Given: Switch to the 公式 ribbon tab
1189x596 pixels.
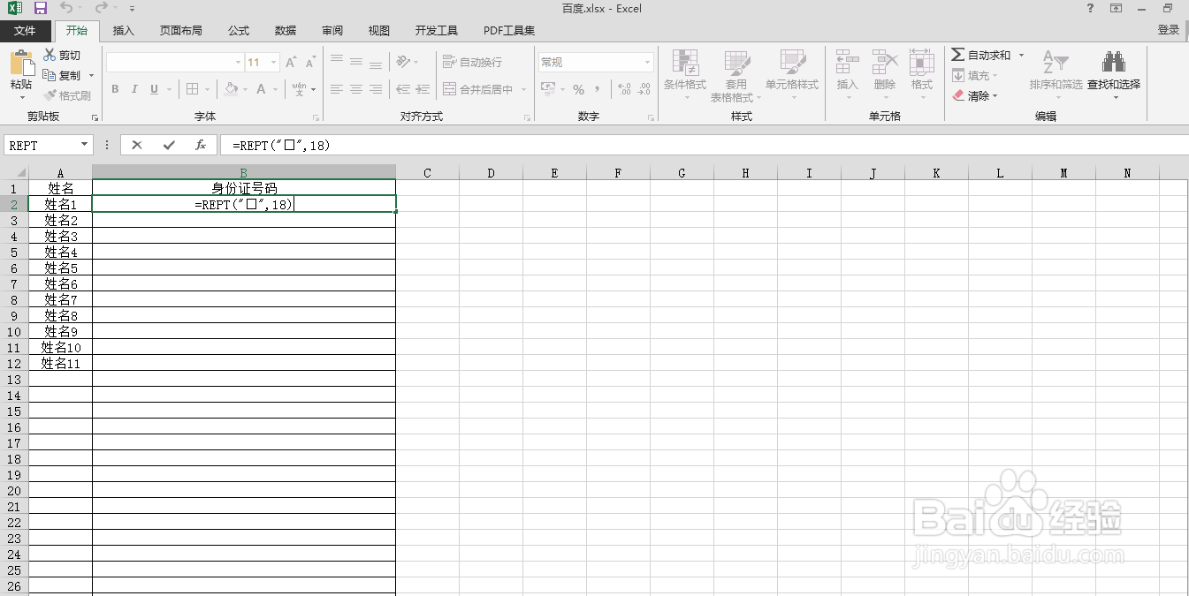Looking at the screenshot, I should coord(237,29).
